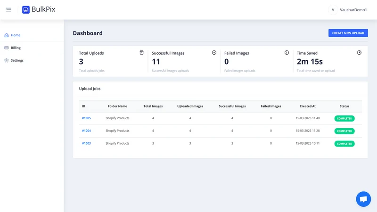Viewport: 377px width, 212px height.
Task: Open Settings in sidebar
Action: click(17, 60)
